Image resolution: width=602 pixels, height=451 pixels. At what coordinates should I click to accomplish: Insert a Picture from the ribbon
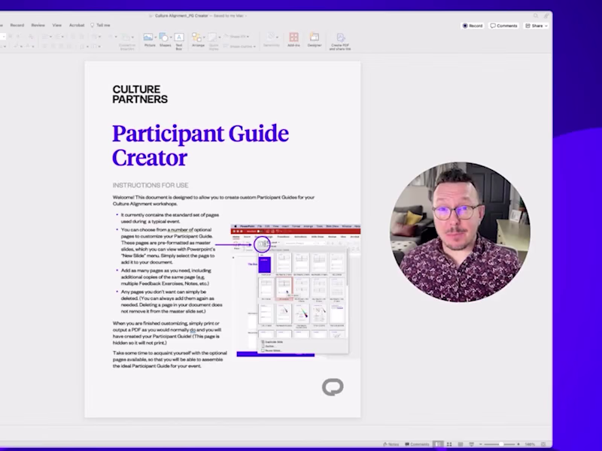147,38
